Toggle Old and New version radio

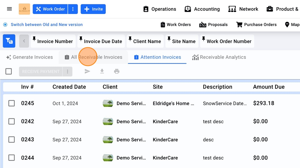5,25
